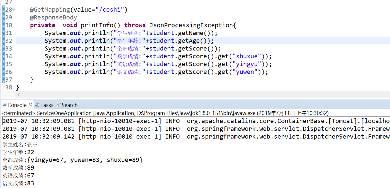Collapse the printInfo method fold at line 28
The image size is (390, 188).
(x=14, y=9)
